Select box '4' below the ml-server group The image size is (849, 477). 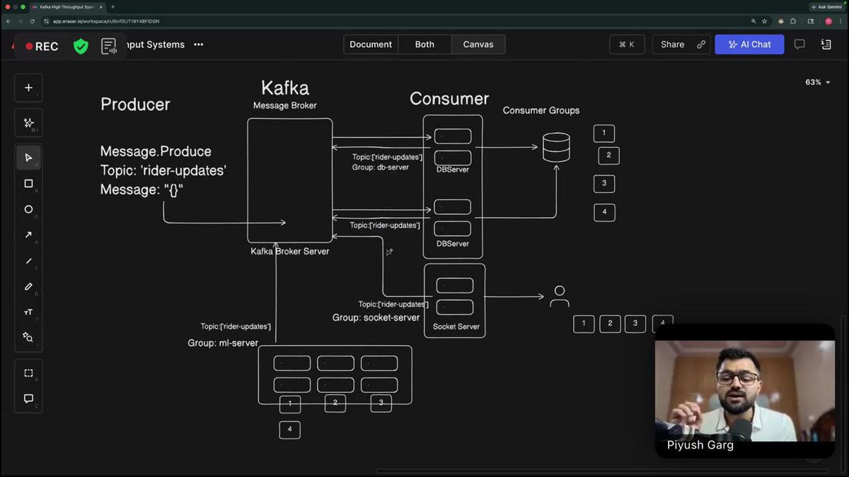click(x=289, y=430)
